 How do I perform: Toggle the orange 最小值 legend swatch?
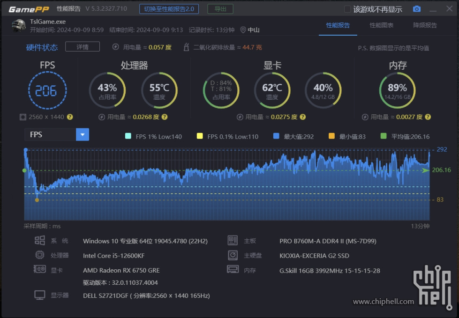[x=331, y=136]
